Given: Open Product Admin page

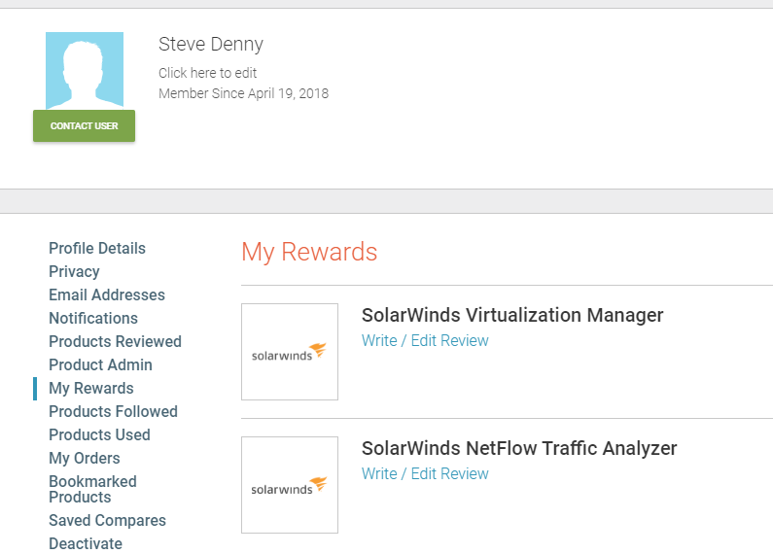Looking at the screenshot, I should 100,365.
